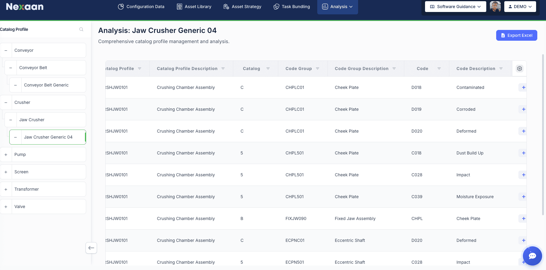The image size is (546, 270).
Task: Click the user avatar photo
Action: tap(495, 7)
